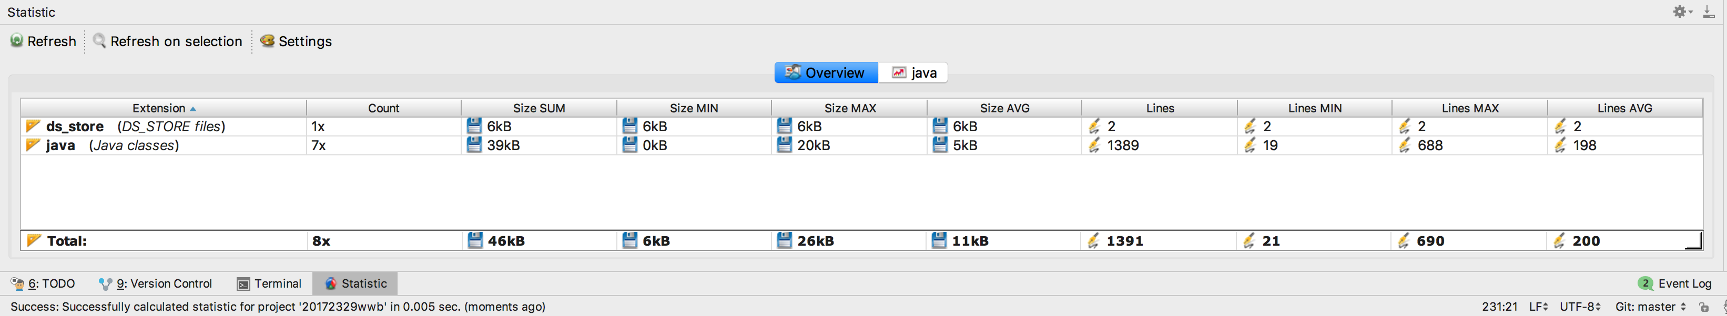
Task: Open the 9: Version Control panel
Action: click(x=156, y=284)
